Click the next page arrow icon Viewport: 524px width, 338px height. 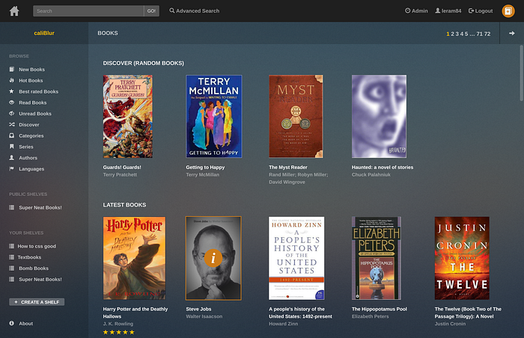pyautogui.click(x=511, y=33)
